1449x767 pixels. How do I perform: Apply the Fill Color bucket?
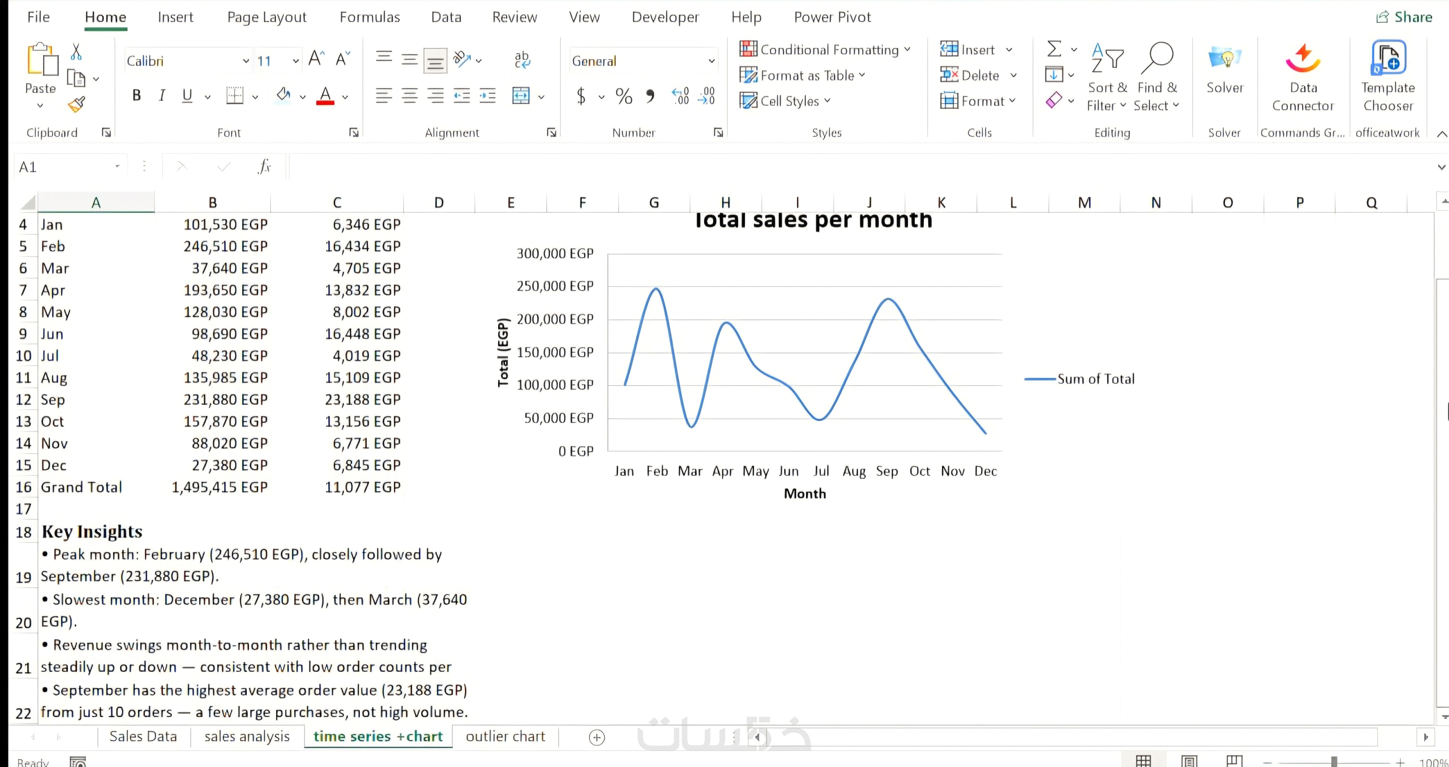(x=284, y=95)
